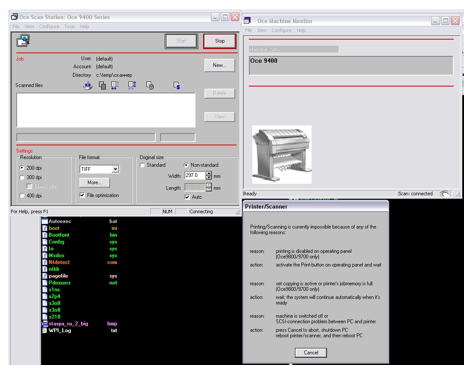The image size is (464, 365).
Task: Click Cancel in Printer/Scanner dialog
Action: [x=311, y=353]
